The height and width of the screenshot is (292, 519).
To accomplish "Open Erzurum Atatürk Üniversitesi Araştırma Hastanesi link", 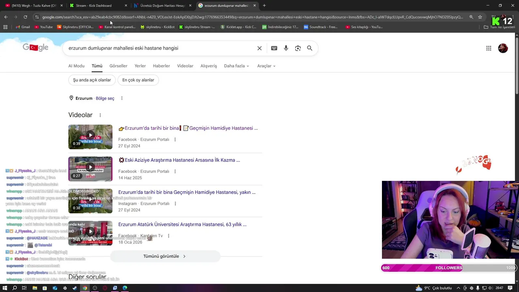I will click(x=182, y=224).
